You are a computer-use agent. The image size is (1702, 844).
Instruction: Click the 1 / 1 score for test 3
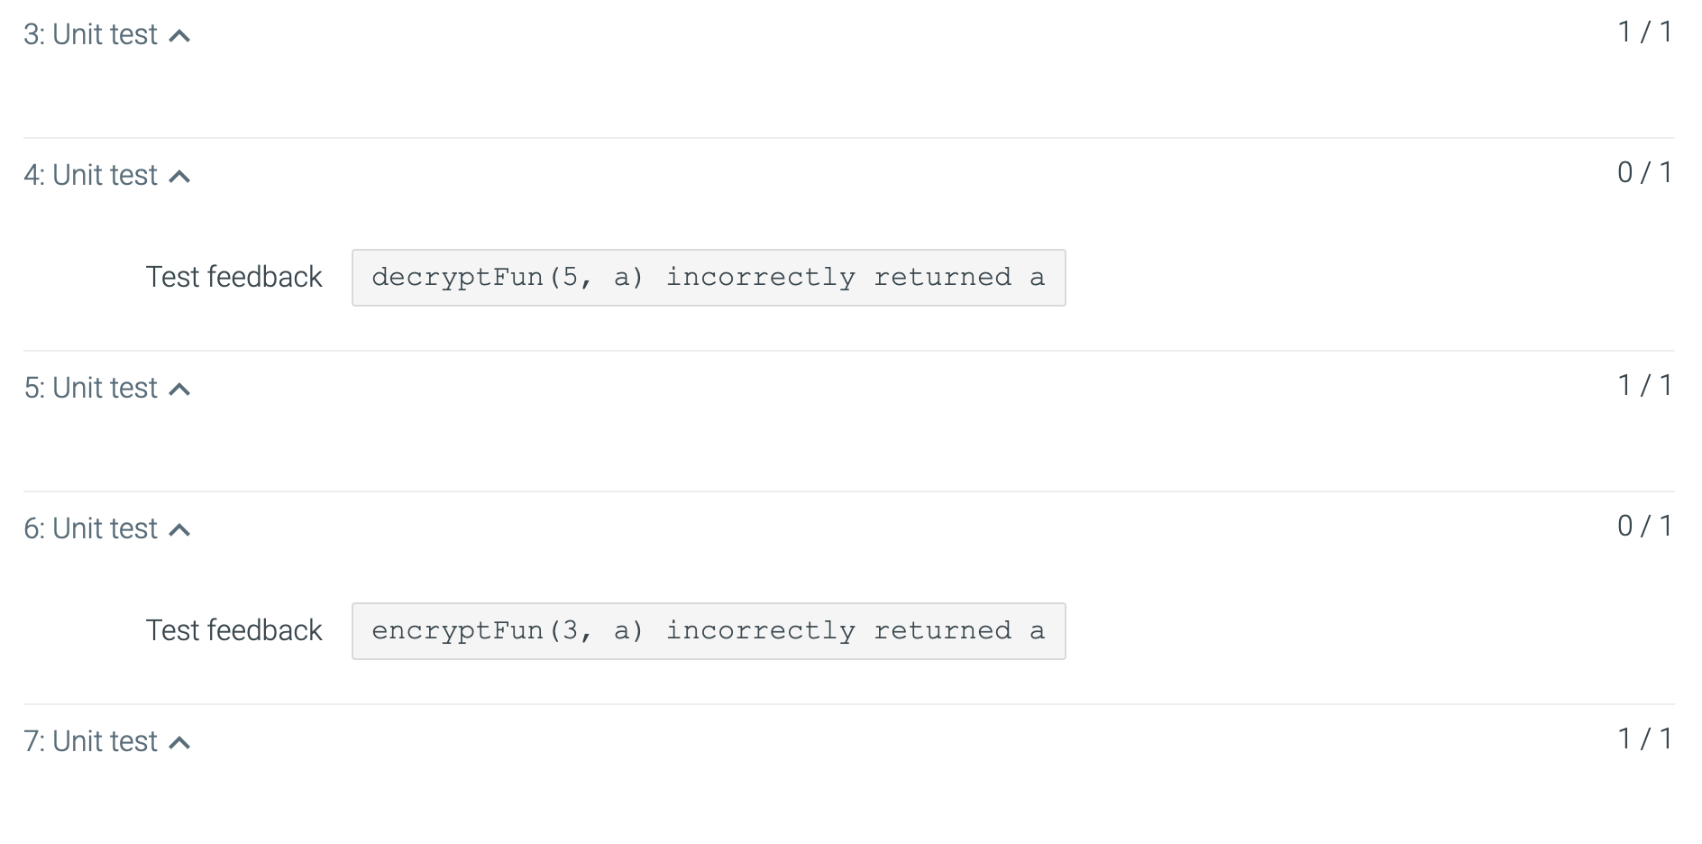click(1644, 31)
